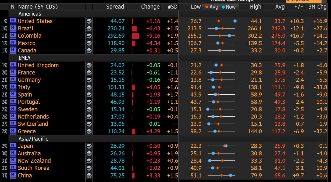Open the chart icon for Australia
The image size is (331, 182).
pyautogui.click(x=89, y=154)
